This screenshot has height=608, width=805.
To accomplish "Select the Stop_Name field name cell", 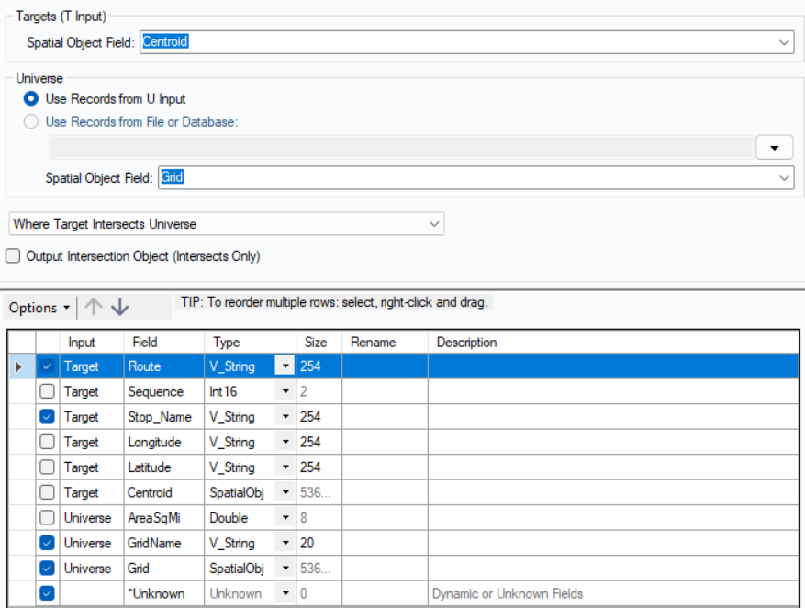I will (x=163, y=416).
